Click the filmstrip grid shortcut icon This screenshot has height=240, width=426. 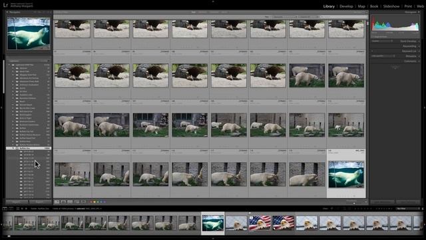(18, 209)
